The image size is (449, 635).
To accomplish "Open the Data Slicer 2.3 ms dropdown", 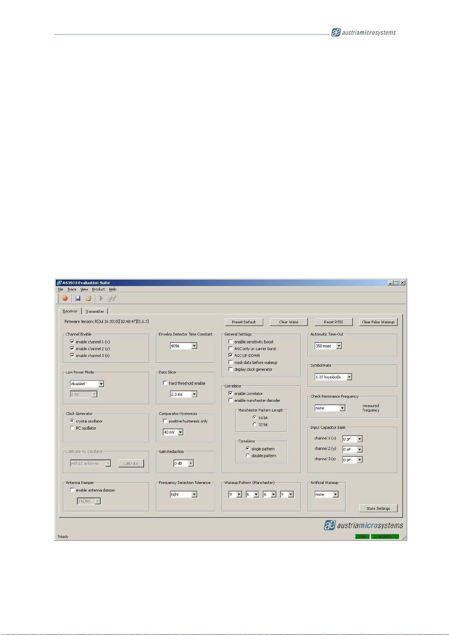I will (184, 394).
